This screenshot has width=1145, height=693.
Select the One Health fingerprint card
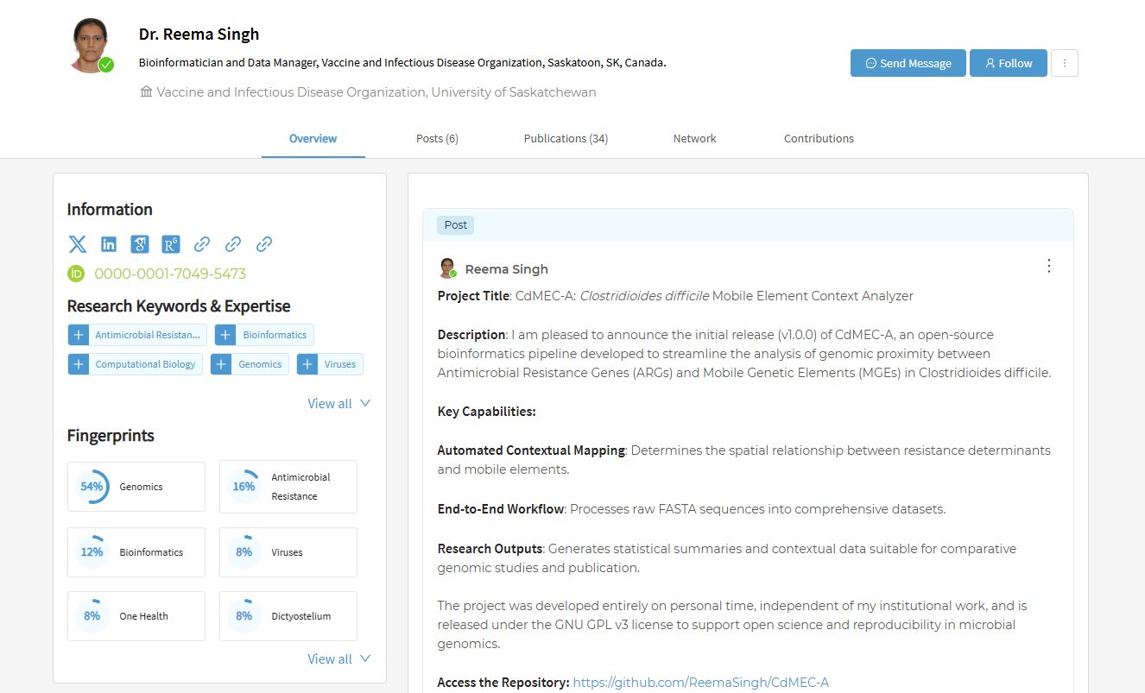point(136,616)
